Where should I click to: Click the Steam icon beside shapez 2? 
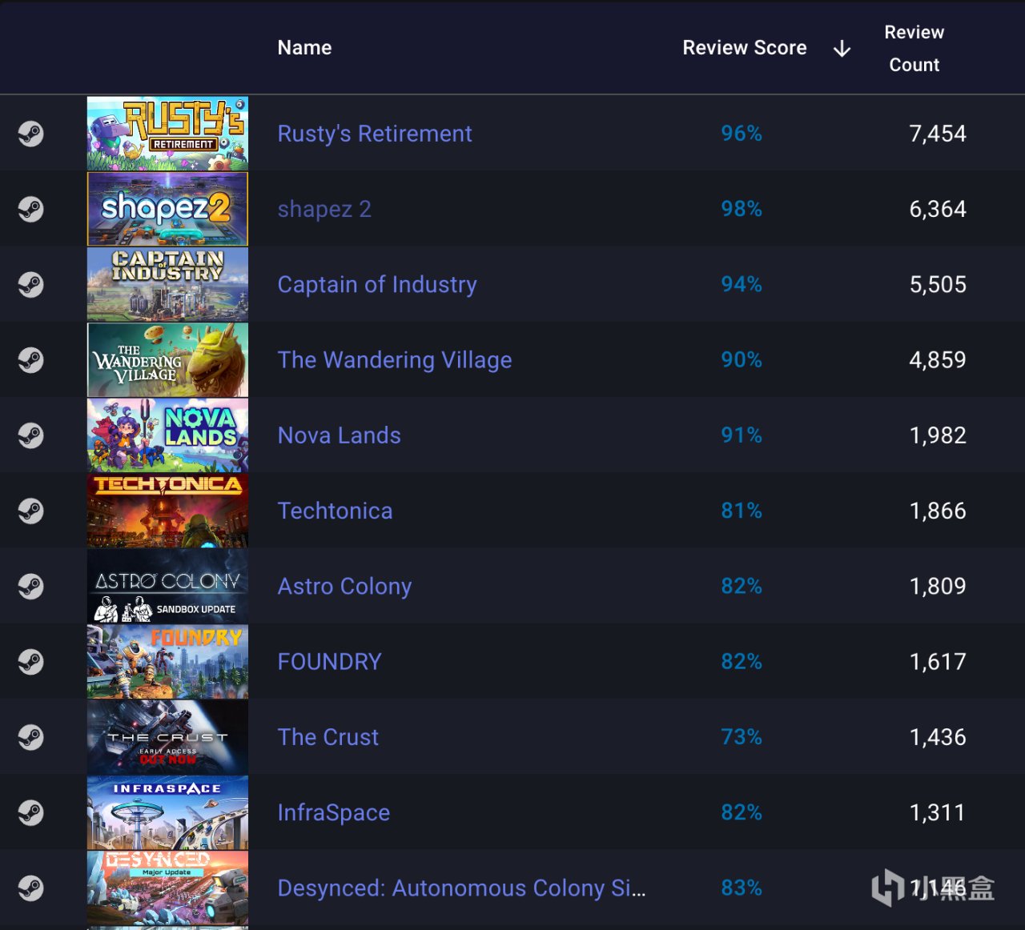point(30,209)
